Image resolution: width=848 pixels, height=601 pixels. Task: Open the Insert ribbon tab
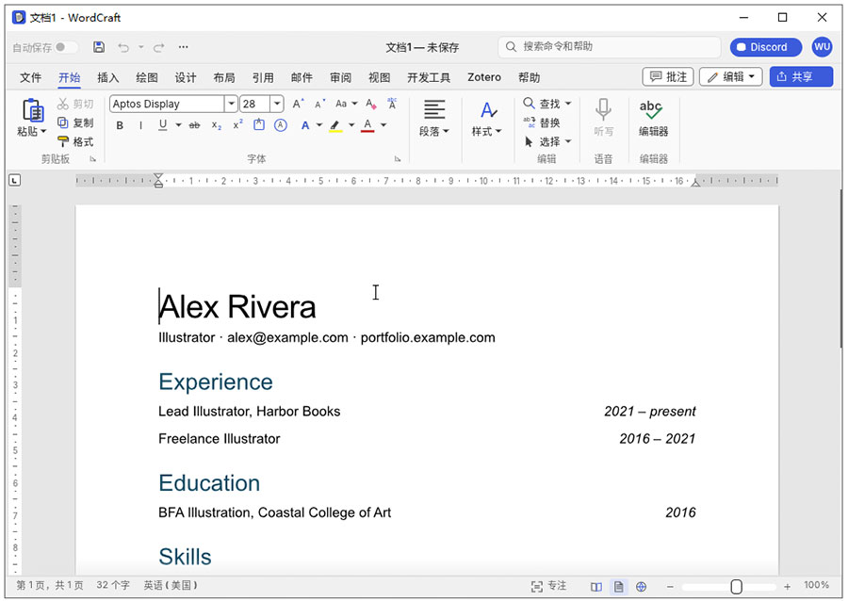[107, 77]
